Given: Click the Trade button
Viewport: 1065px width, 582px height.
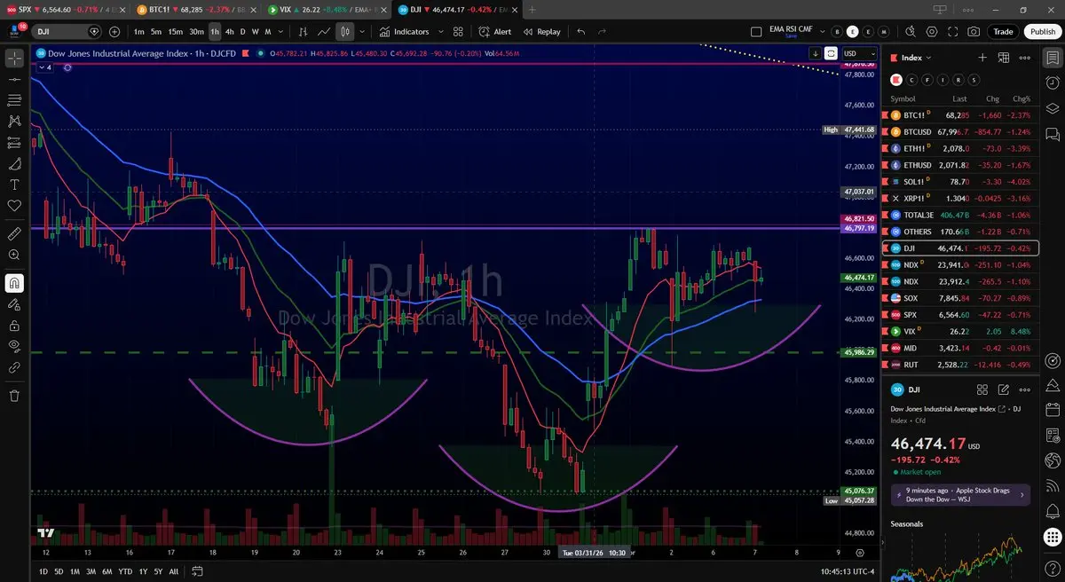Looking at the screenshot, I should pyautogui.click(x=1003, y=31).
